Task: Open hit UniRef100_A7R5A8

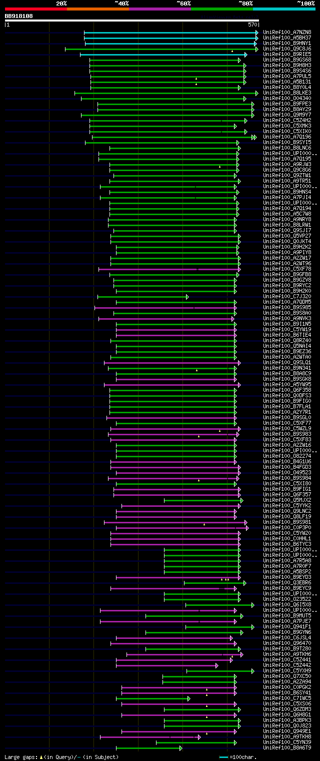Action: [x=286, y=560]
